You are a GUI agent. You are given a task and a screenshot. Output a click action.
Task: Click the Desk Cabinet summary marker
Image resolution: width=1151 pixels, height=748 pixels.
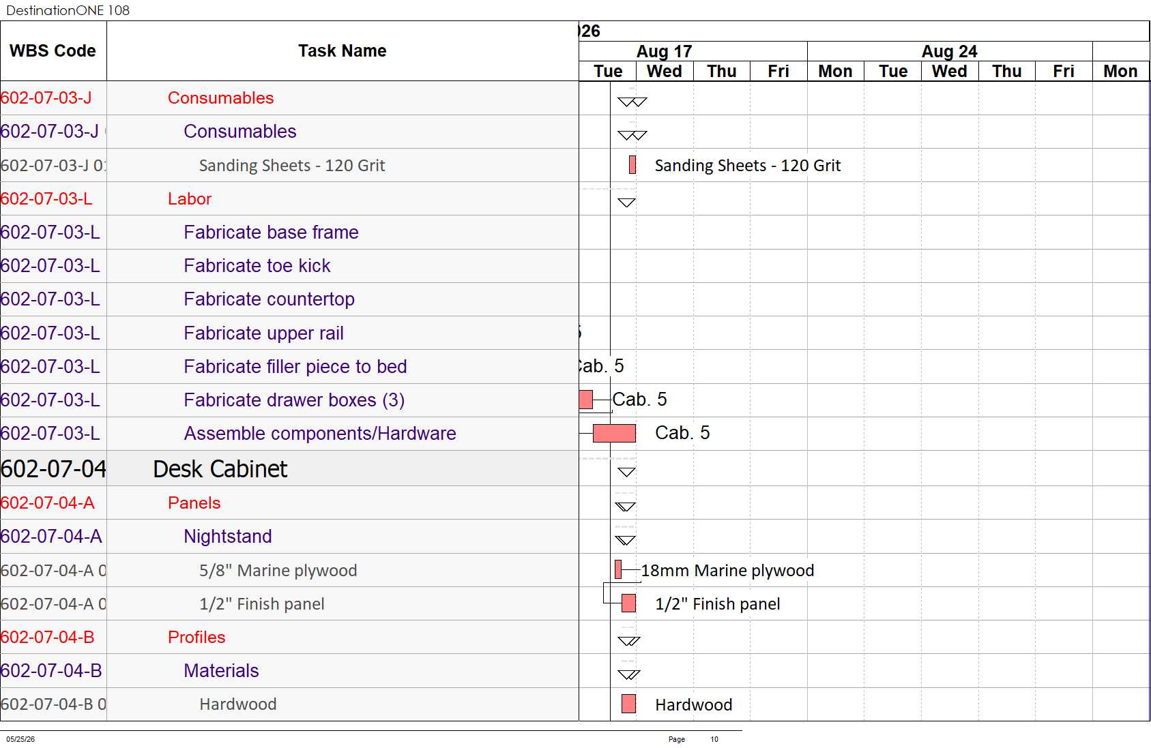626,472
